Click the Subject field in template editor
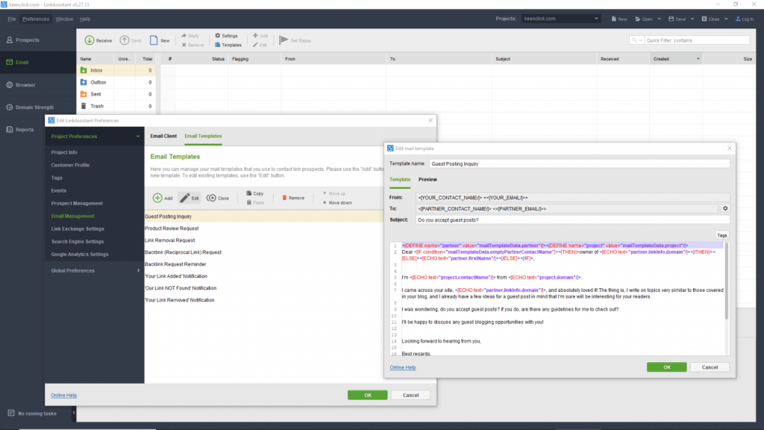This screenshot has width=764, height=430. 572,220
